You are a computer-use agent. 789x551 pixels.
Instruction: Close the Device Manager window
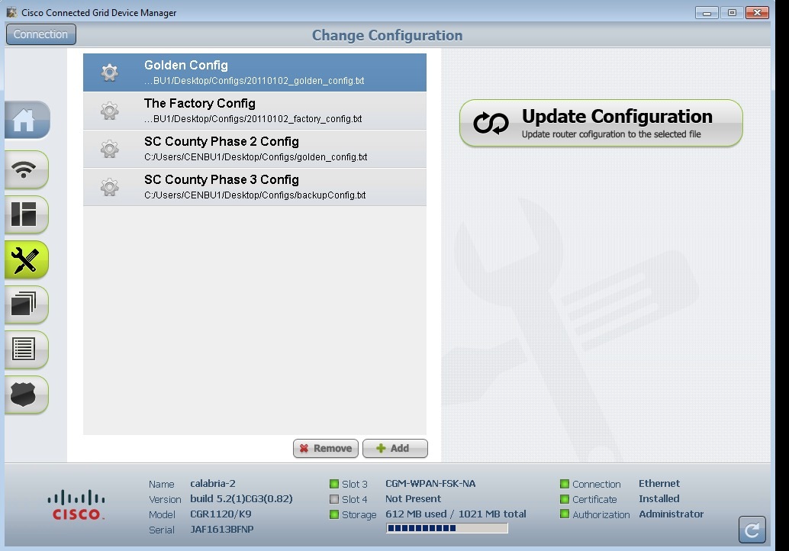click(x=757, y=12)
